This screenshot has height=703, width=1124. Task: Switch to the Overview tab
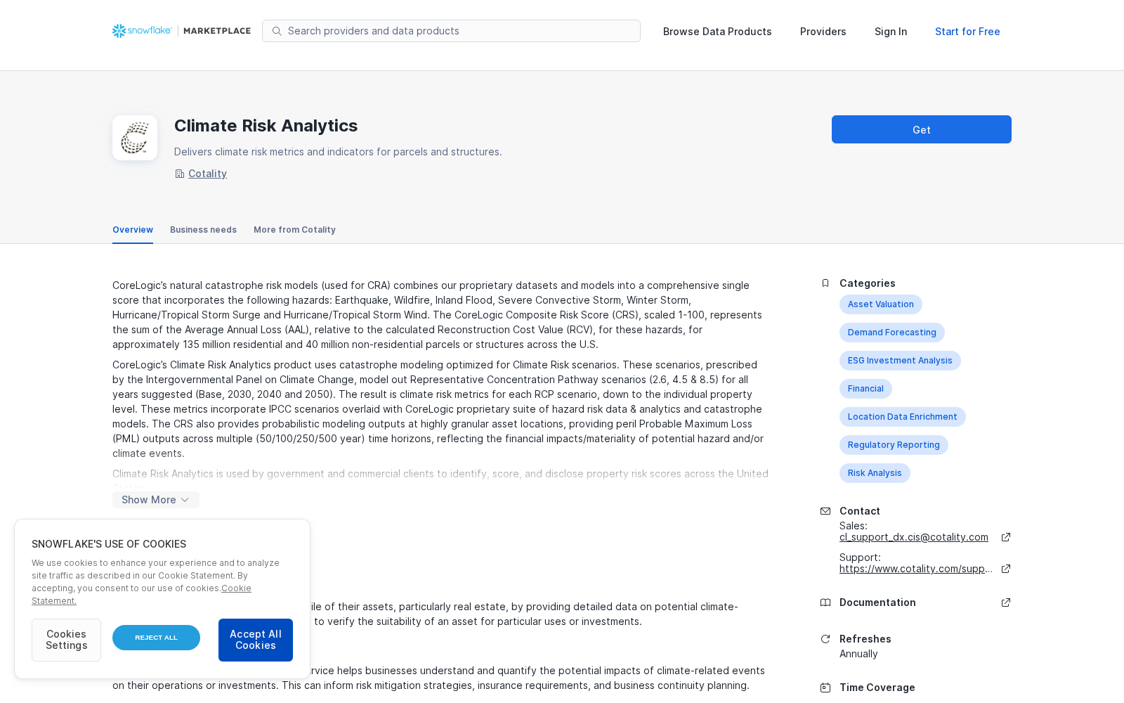[x=133, y=230]
